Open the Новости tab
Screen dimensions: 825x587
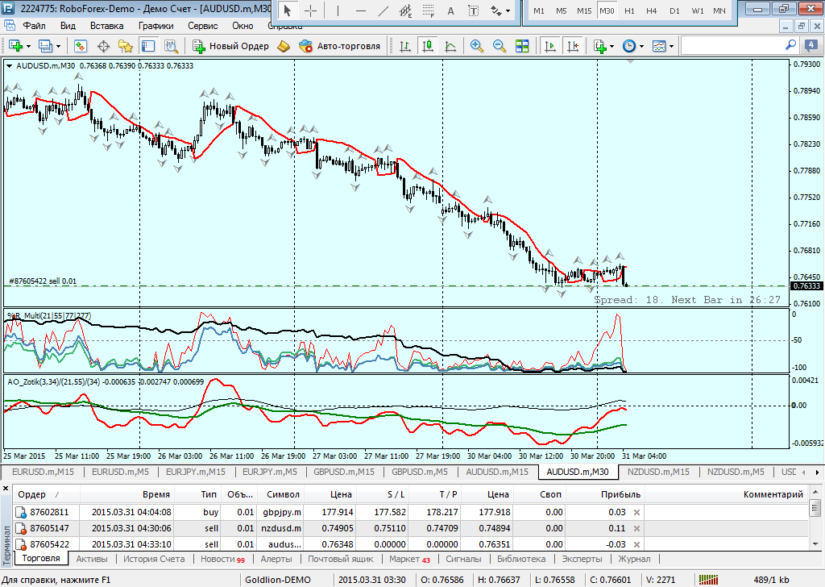223,559
